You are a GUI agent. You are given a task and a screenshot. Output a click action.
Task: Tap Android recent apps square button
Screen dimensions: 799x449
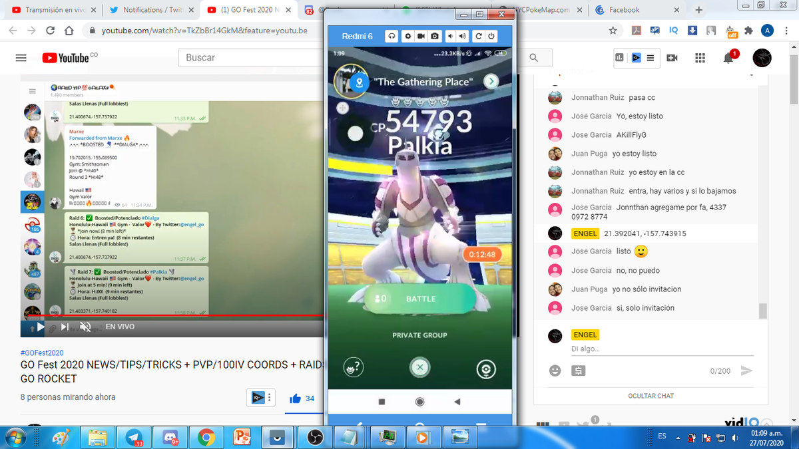pos(382,402)
